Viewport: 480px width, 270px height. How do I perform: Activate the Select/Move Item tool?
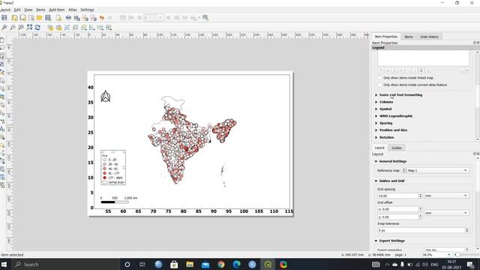tap(2, 56)
